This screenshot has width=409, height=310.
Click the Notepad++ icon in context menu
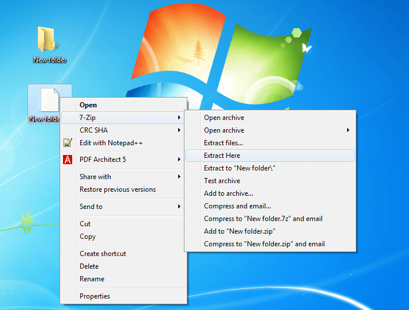click(68, 143)
